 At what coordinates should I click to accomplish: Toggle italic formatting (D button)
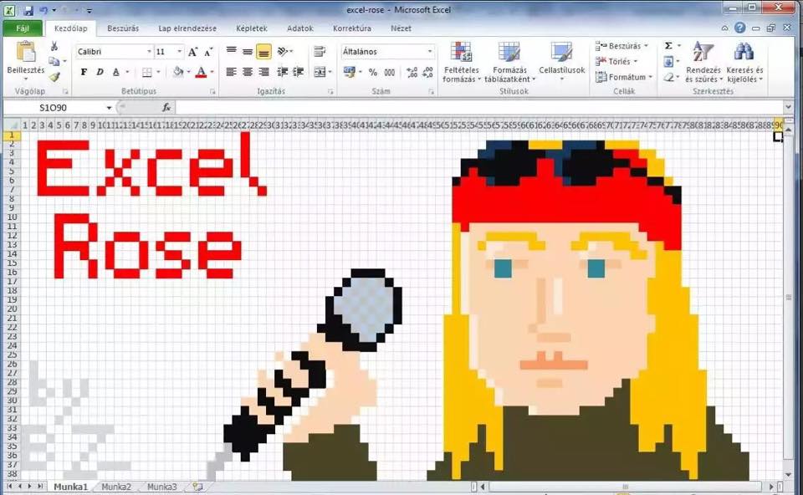[x=100, y=73]
